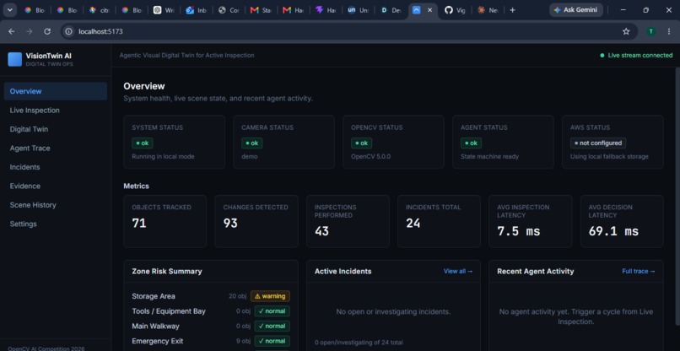Go forward to the next page
This screenshot has height=351, width=680.
click(29, 31)
